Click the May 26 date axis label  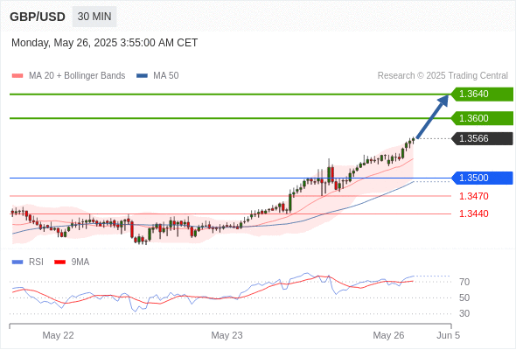pos(388,335)
